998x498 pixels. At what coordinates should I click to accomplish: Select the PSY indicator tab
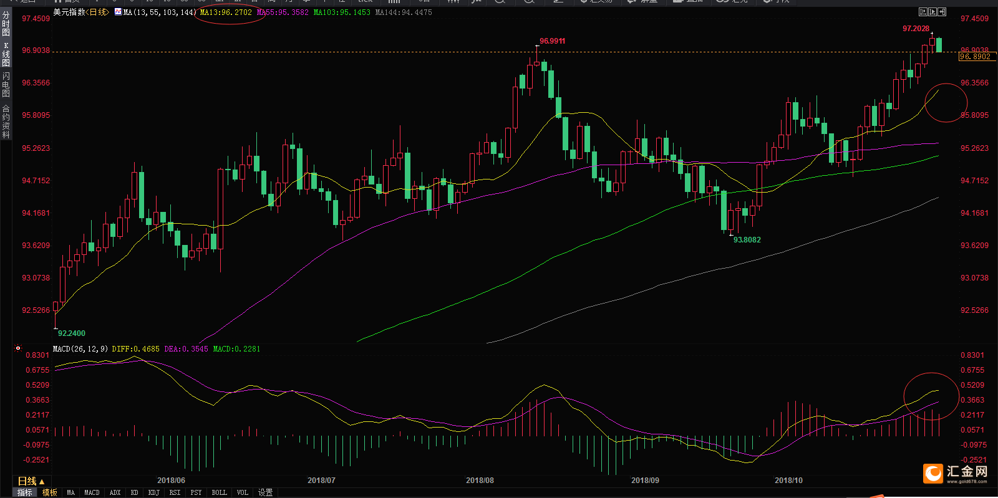click(196, 492)
